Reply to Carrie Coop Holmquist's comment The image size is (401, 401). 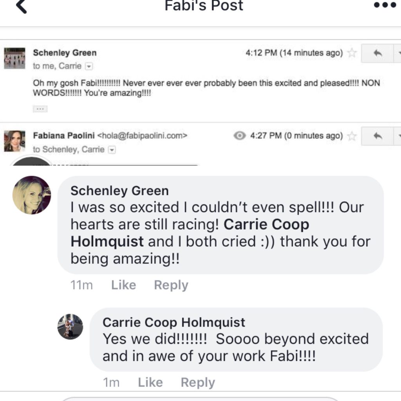[198, 383]
